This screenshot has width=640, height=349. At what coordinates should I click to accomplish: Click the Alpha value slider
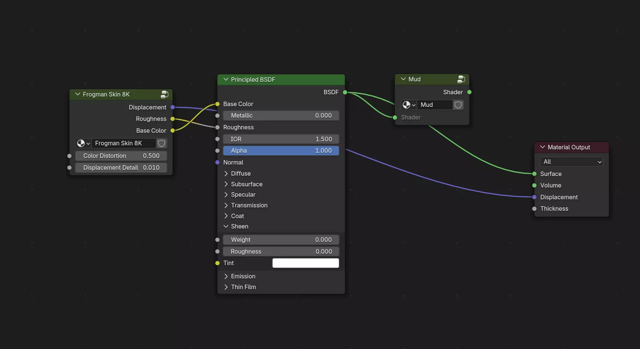coord(281,151)
